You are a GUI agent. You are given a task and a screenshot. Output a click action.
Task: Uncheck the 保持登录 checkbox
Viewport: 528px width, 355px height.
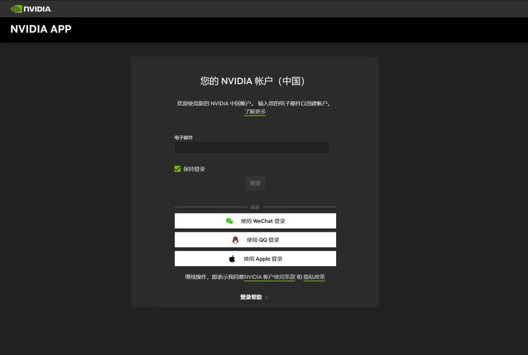tap(178, 169)
